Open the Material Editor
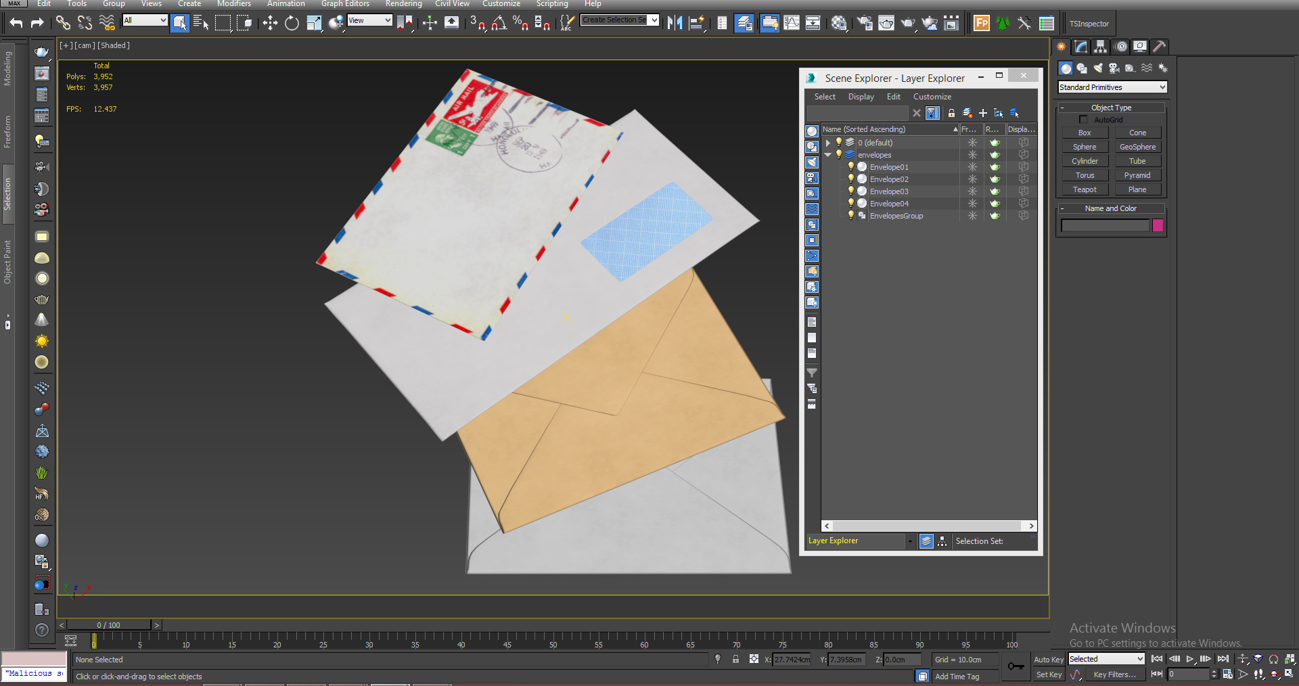 point(839,22)
